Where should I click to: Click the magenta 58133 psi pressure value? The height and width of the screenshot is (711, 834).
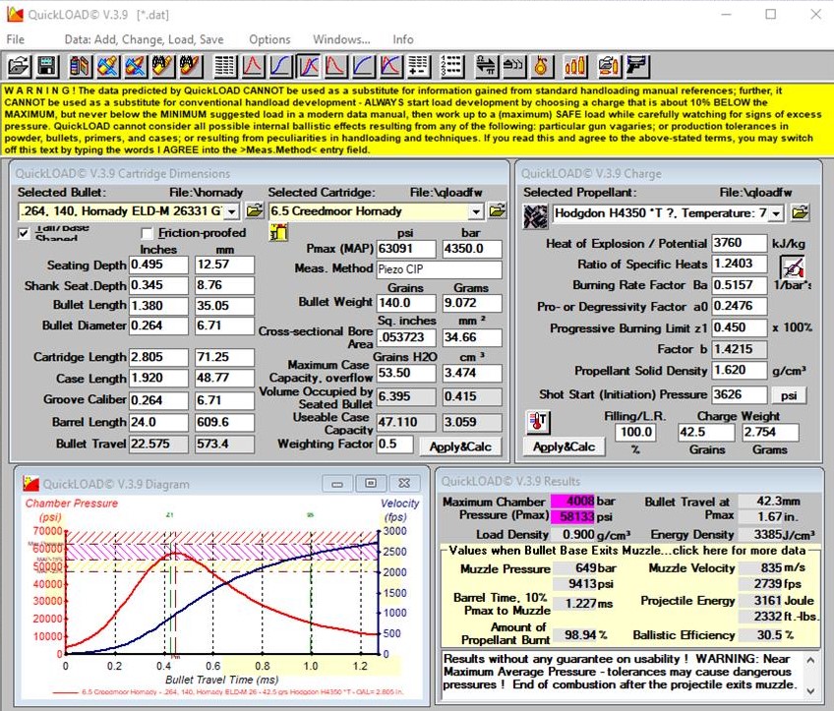[571, 516]
